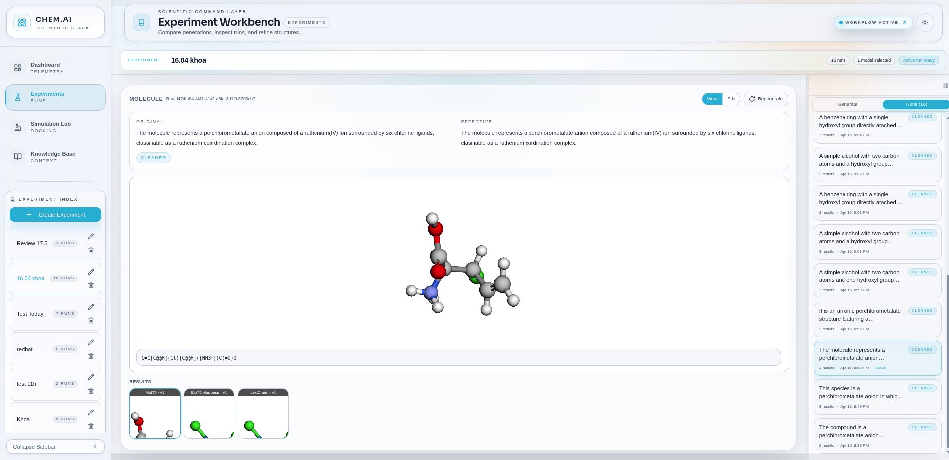Edit the Khoa experiment name
949x460 pixels.
(x=91, y=413)
